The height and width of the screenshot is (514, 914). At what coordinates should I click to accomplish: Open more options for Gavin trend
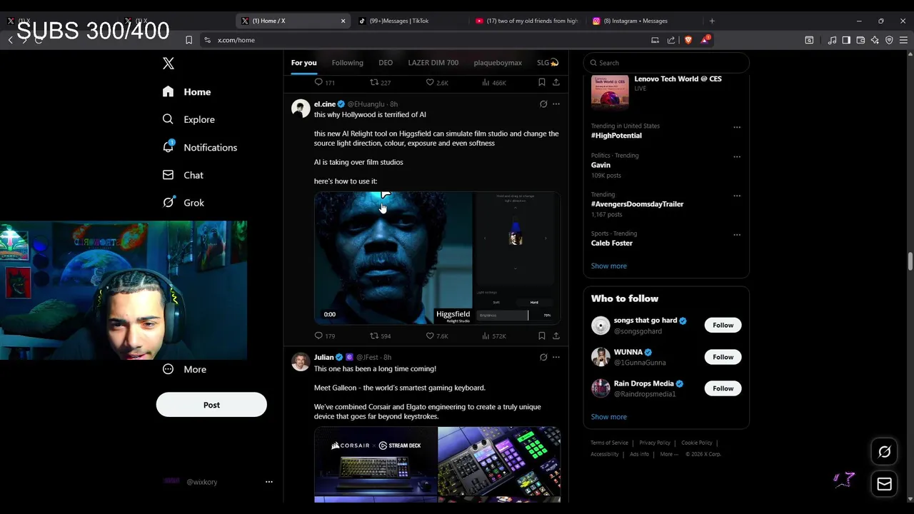[737, 156]
